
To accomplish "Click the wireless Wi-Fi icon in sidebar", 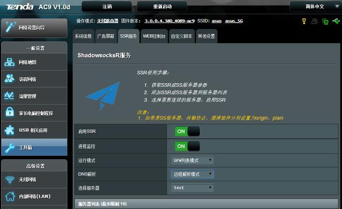I will pos(10,180).
